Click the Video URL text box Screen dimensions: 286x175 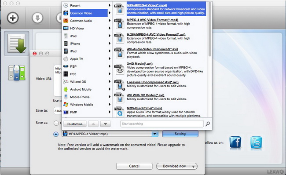click(58, 80)
